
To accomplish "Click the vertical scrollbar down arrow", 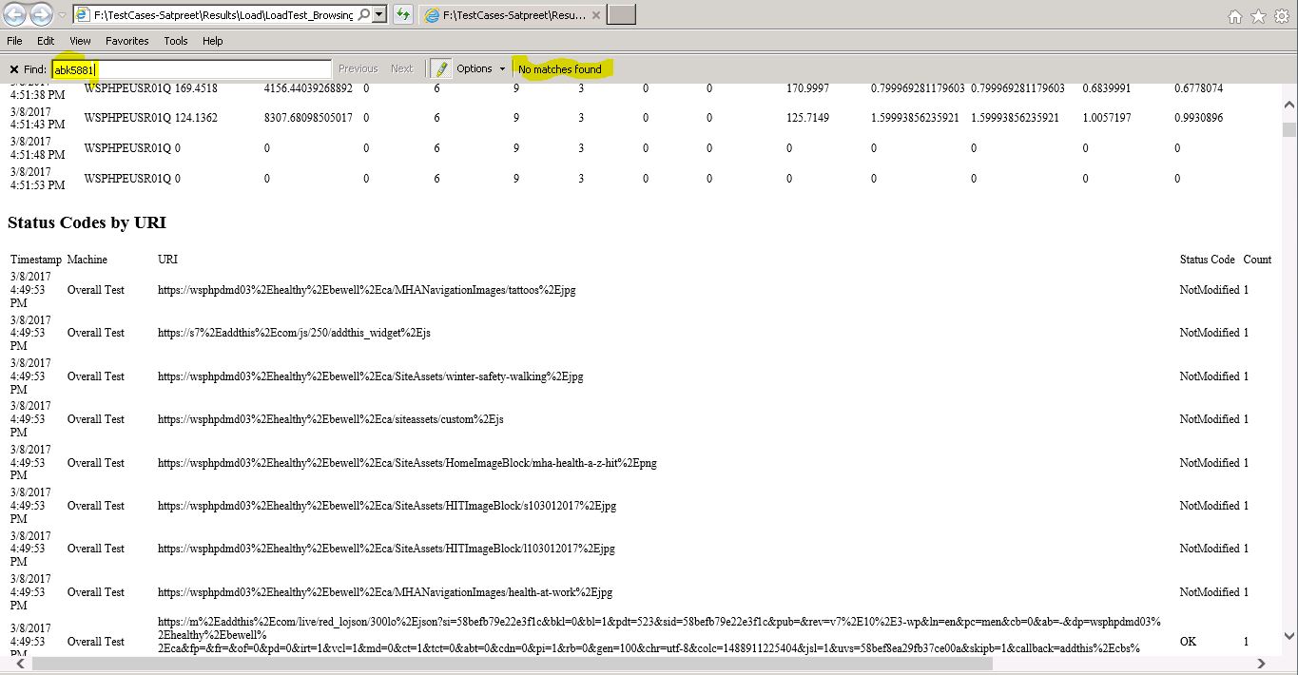I will 1289,638.
